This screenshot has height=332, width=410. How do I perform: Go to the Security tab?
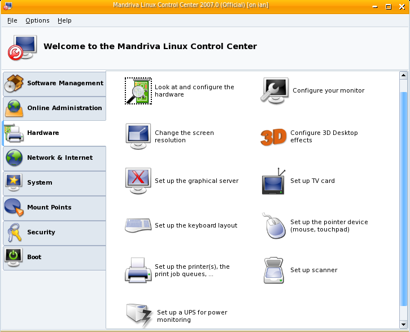tap(54, 233)
